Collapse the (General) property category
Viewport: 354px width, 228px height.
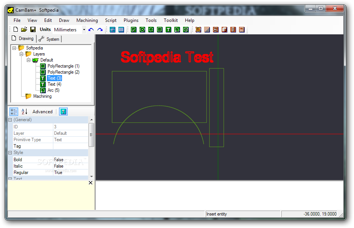10,120
